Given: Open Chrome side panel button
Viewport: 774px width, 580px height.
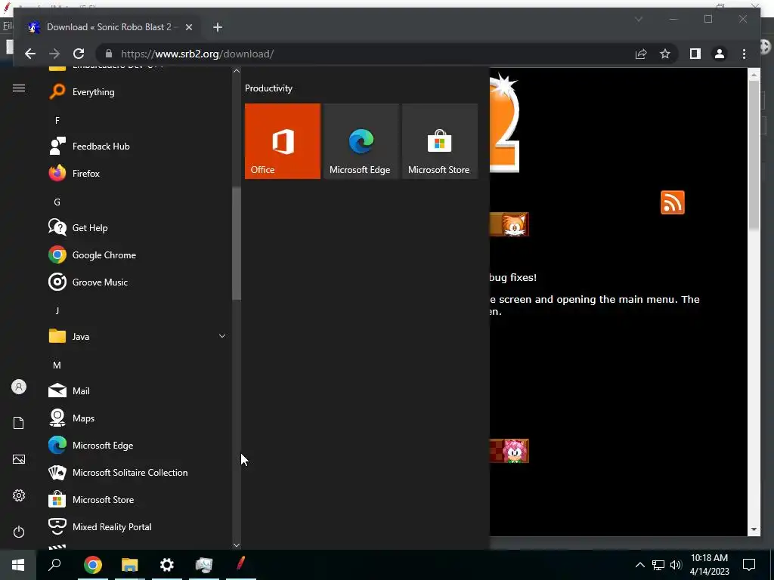Looking at the screenshot, I should click(695, 54).
